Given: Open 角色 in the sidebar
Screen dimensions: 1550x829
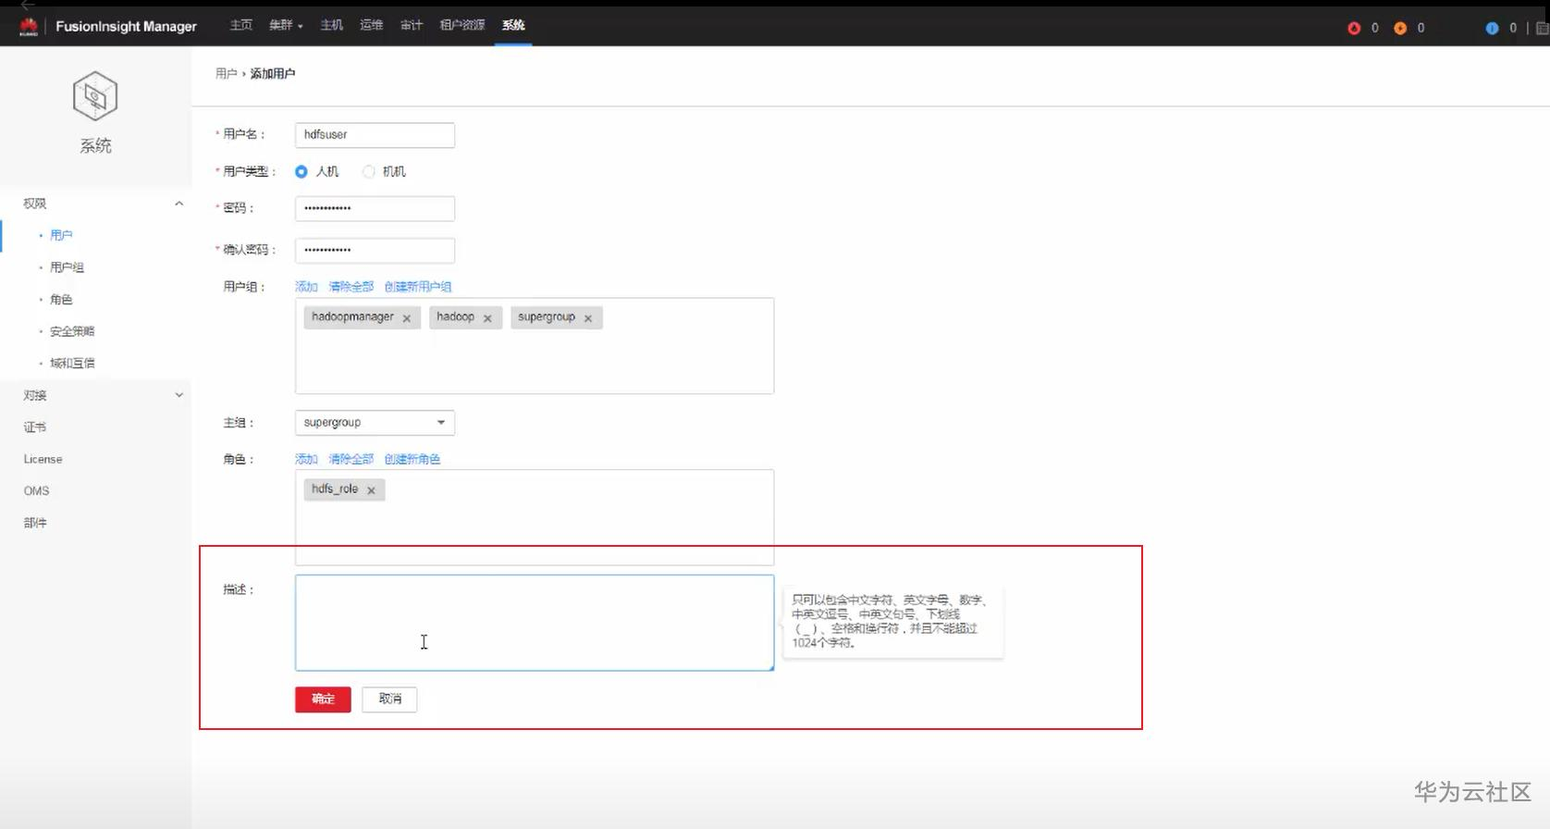Looking at the screenshot, I should [x=61, y=300].
